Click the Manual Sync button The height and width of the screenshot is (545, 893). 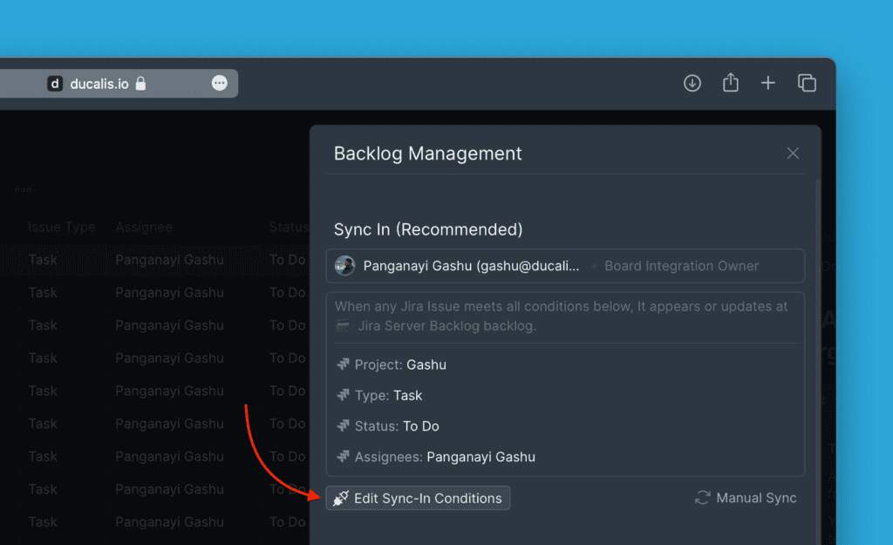[746, 498]
